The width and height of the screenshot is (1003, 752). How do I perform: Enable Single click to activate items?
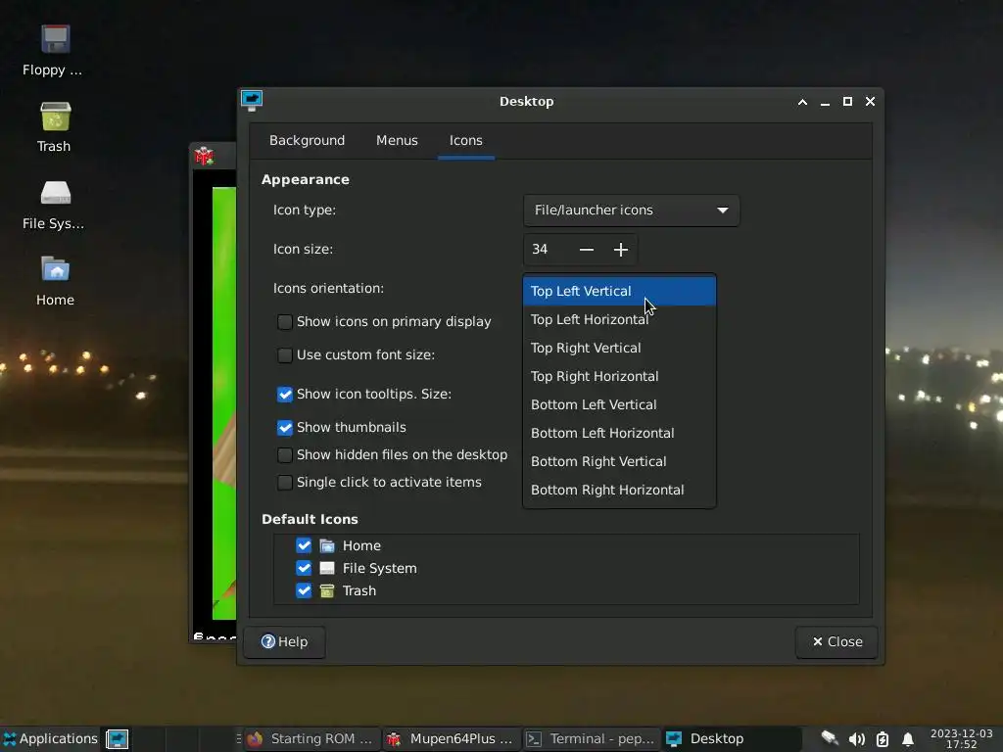point(285,482)
